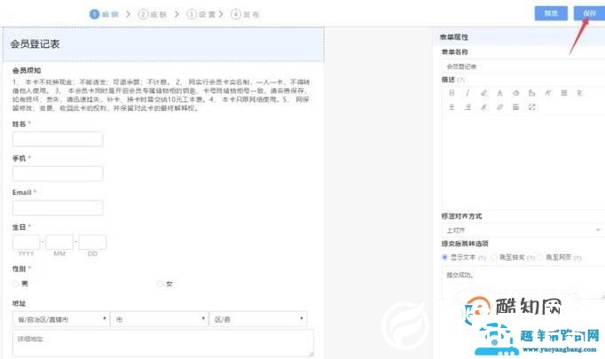Click the 预览 preview button
Image resolution: width=605 pixels, height=359 pixels.
(x=551, y=13)
